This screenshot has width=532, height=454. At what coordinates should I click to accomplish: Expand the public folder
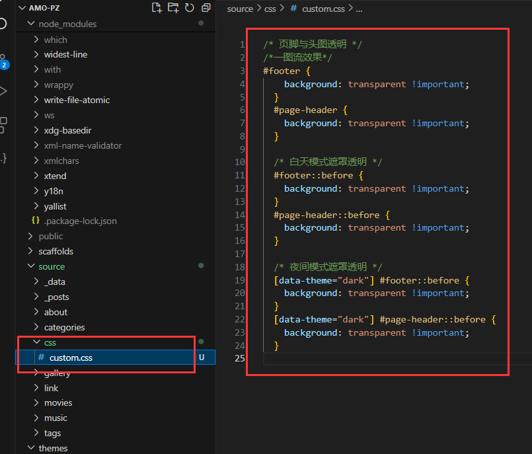[51, 236]
